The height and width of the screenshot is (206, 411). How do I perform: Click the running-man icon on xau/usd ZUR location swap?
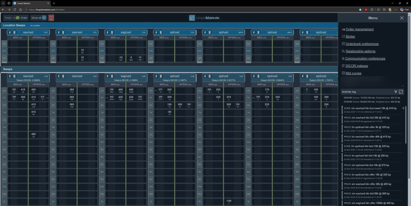[58, 32]
